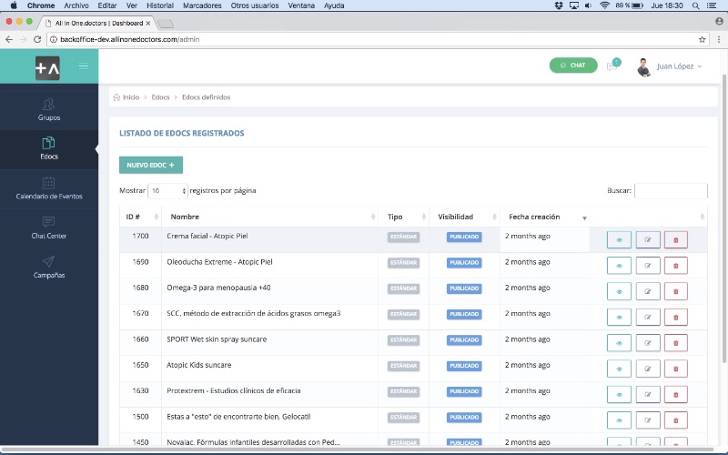Edit Omega-3 para menopausia +40 edoc

tap(648, 291)
